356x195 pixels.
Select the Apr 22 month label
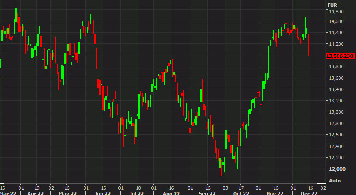(x=35, y=193)
